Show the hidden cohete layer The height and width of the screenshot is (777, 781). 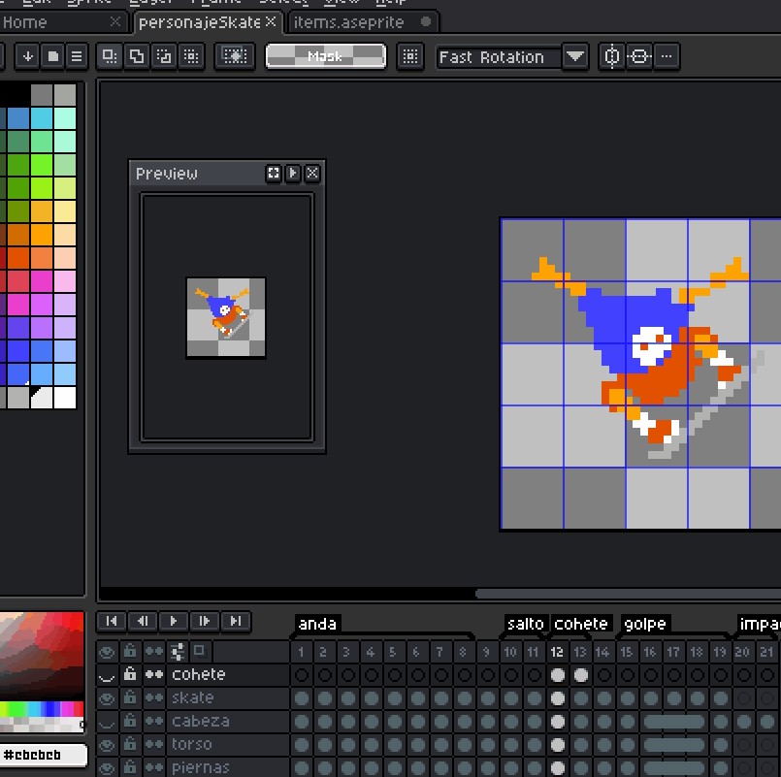pos(107,675)
